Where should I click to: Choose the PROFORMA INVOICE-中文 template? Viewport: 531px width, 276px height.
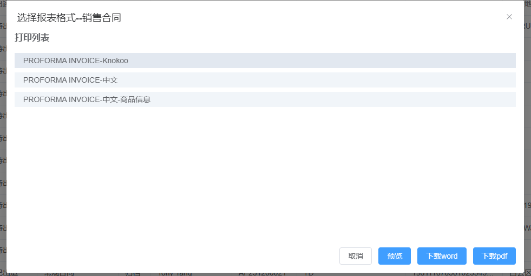pos(265,80)
